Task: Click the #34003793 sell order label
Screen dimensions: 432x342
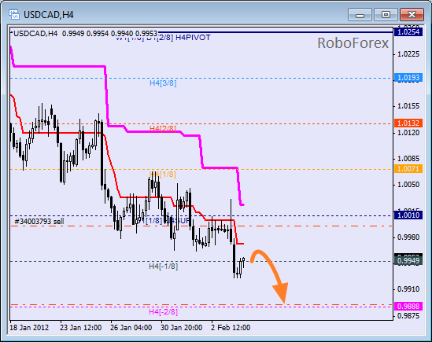Action: click(x=39, y=222)
